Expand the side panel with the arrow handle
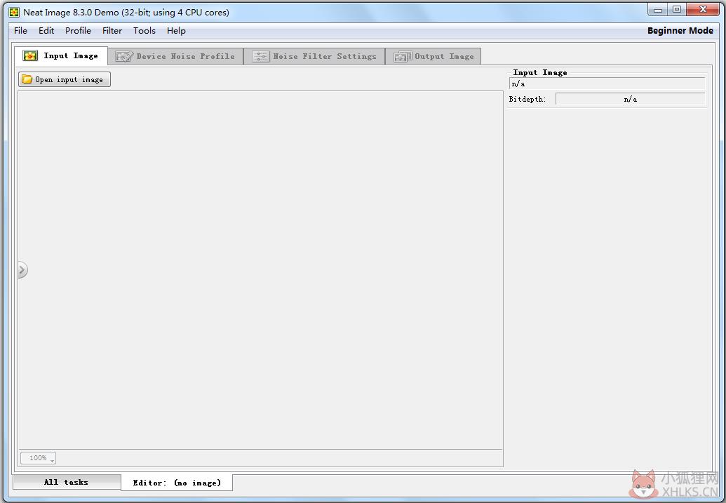 (22, 269)
